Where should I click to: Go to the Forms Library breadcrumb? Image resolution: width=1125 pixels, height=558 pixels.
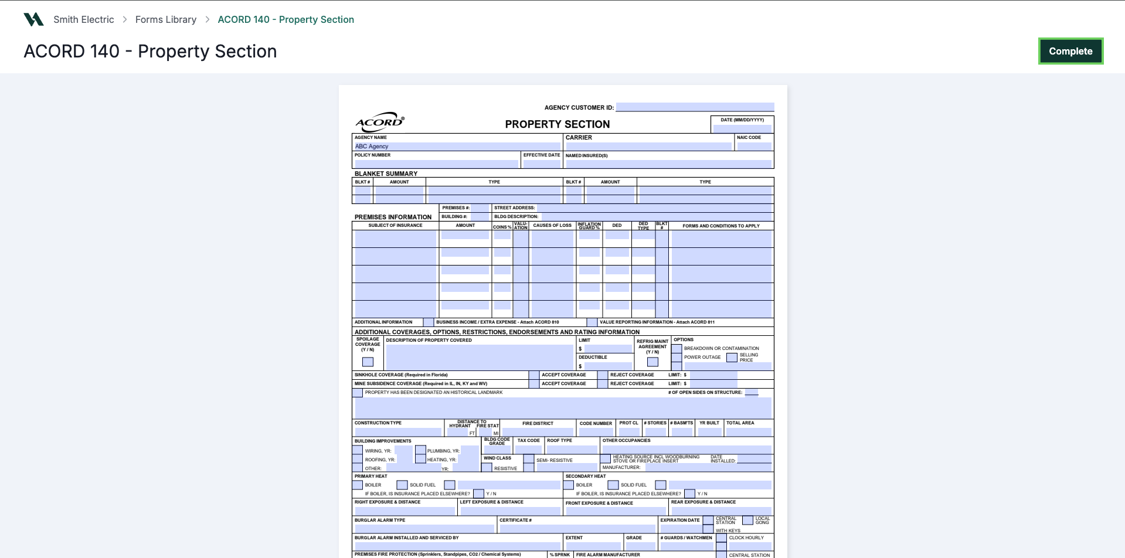pyautogui.click(x=166, y=19)
